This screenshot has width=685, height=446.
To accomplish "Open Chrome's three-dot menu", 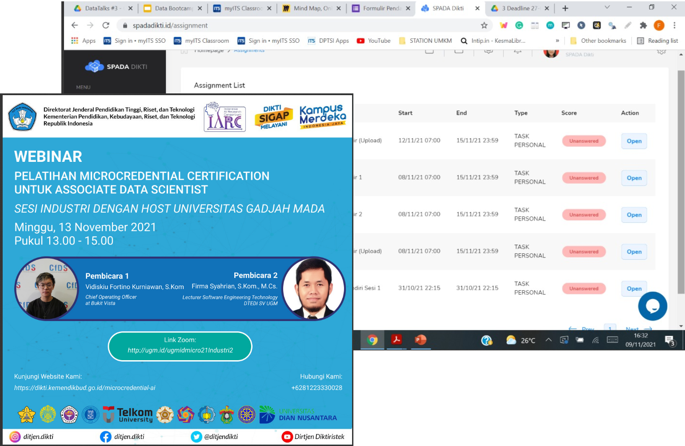I will tap(674, 25).
